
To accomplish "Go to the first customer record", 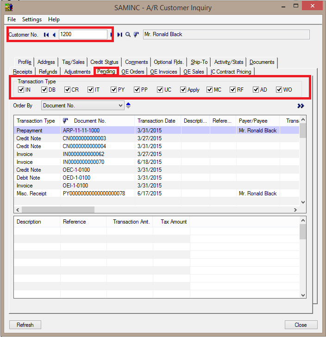I will click(x=46, y=35).
